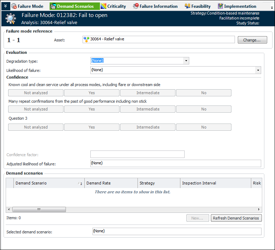Click the Failure Mode tab's gear icon
The image size is (275, 250).
pyautogui.click(x=14, y=6)
